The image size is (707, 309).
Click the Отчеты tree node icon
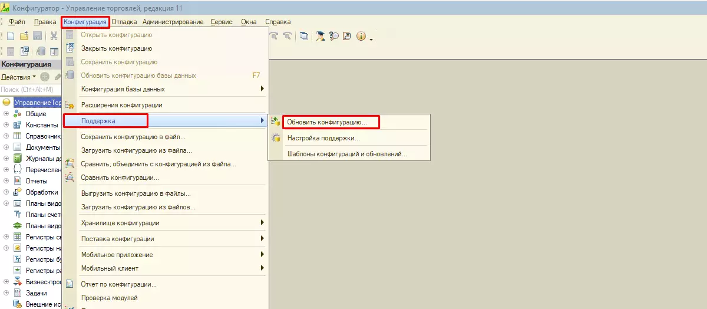(18, 181)
